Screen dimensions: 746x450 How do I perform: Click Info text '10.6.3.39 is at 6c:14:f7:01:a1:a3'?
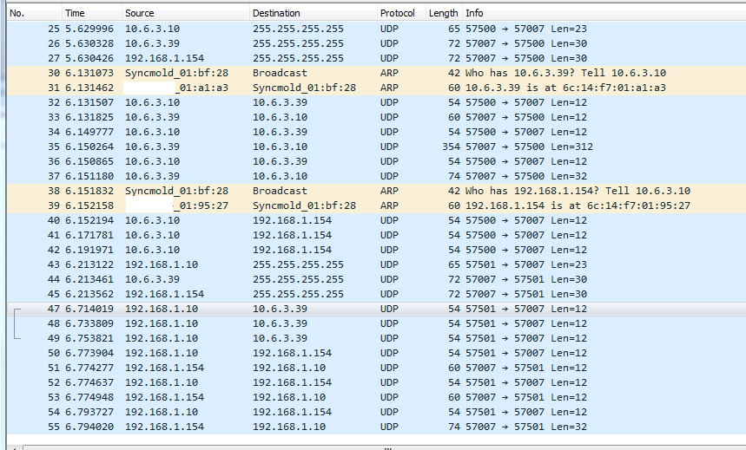point(565,88)
